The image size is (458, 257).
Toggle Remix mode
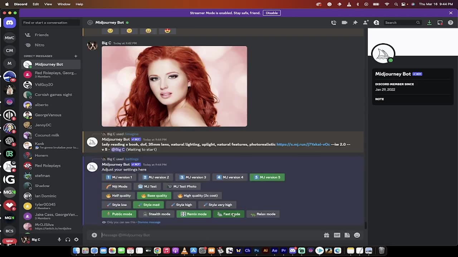click(x=194, y=214)
